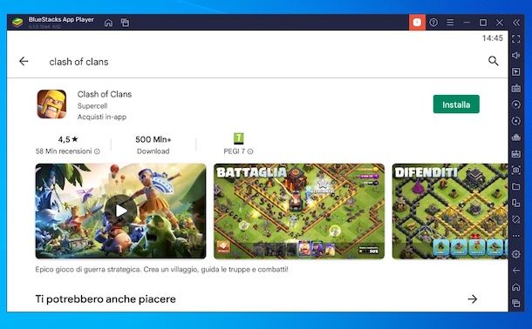Toggle fullscreen mode from the sidebar
The height and width of the screenshot is (329, 532).
point(516,39)
